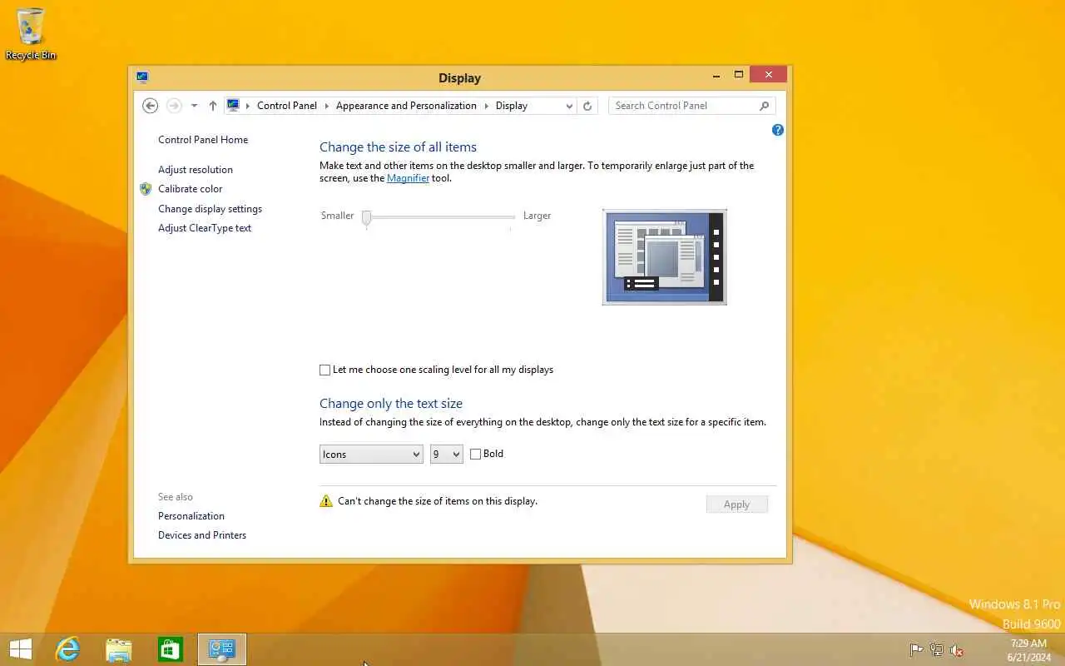The width and height of the screenshot is (1065, 666).
Task: Launch Internet Explorer from the taskbar
Action: click(67, 649)
